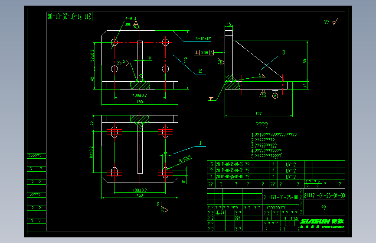Click part number '211171-01-25-01-02' in parts list
The image size is (376, 243).
(229, 170)
